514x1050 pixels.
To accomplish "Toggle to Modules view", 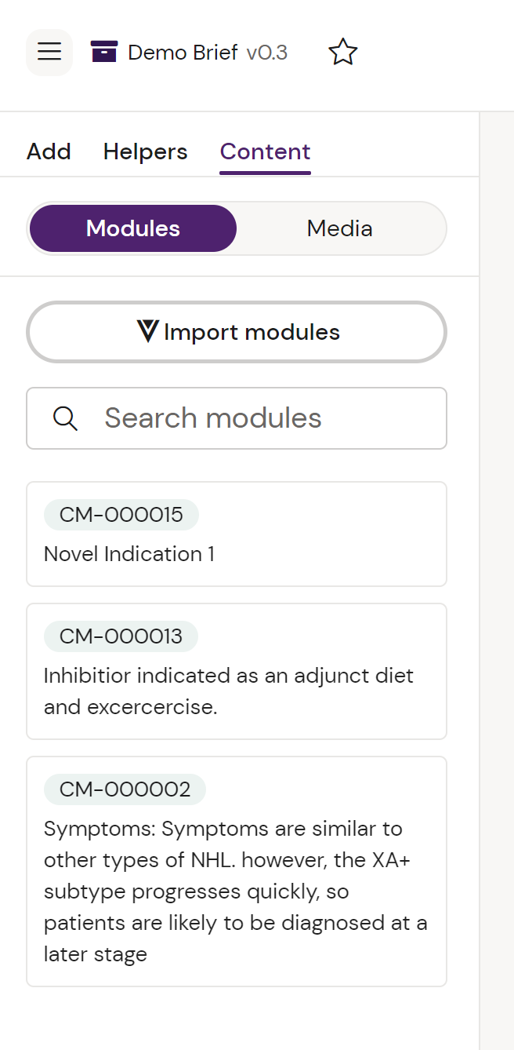I will point(133,228).
